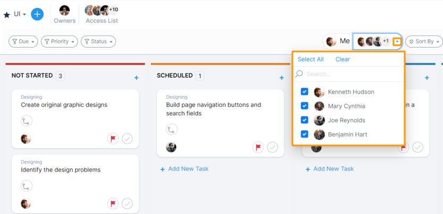Click plus icon in NOT STARTED column header
Screen dimensions: 443x214
(137, 78)
